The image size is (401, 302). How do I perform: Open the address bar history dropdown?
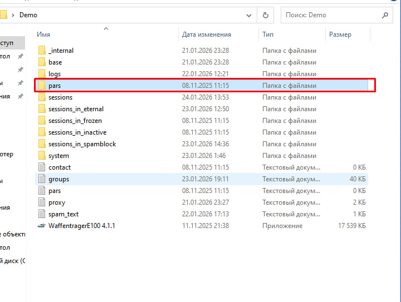[x=250, y=15]
